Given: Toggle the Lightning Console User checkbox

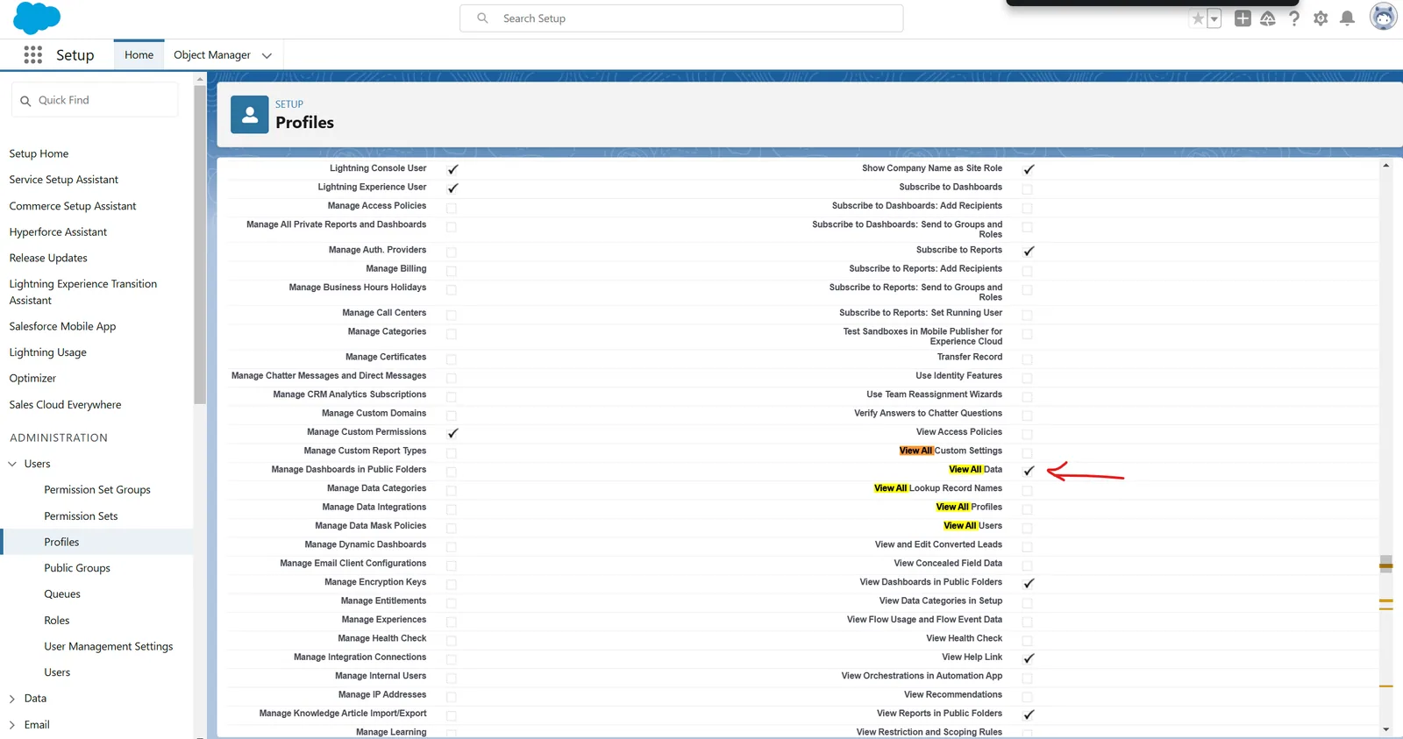Looking at the screenshot, I should (x=452, y=169).
